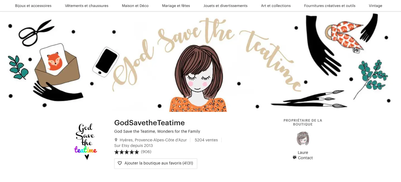
Task: Go to Mariage et fêtes category
Action: [176, 6]
